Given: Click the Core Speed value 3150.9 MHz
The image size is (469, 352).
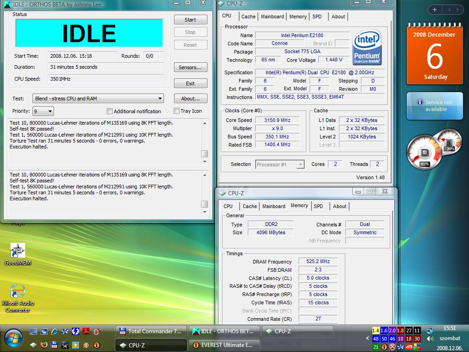Looking at the screenshot, I should pos(277,120).
